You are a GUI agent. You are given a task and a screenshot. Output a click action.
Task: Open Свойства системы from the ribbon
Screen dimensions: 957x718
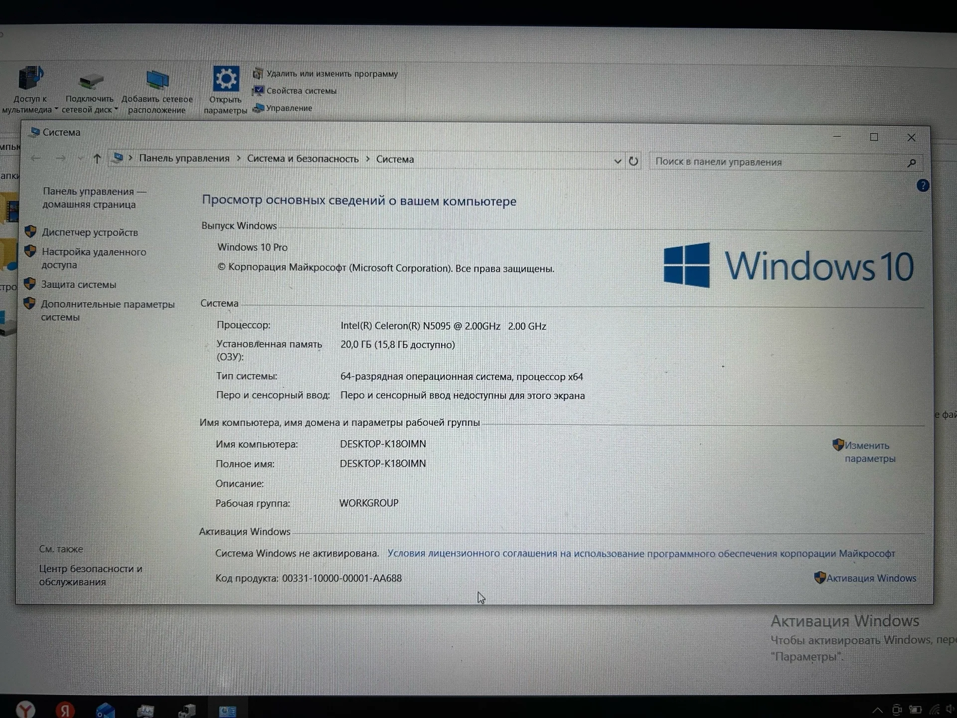point(295,91)
